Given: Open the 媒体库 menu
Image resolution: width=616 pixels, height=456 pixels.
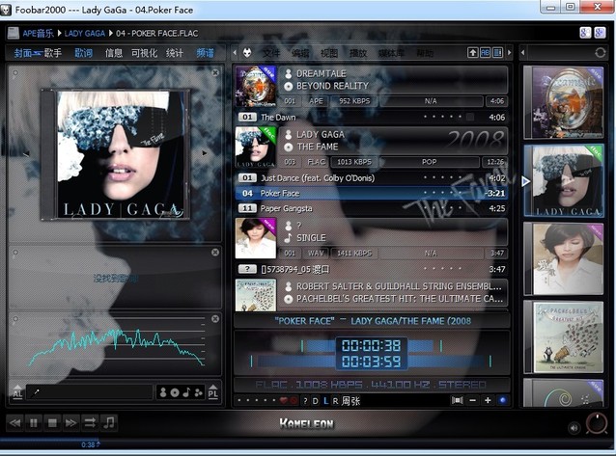Looking at the screenshot, I should (x=391, y=53).
